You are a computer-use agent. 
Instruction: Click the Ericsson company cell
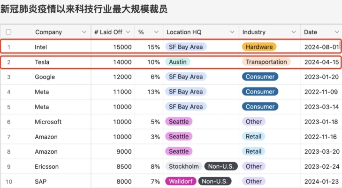[46, 166]
